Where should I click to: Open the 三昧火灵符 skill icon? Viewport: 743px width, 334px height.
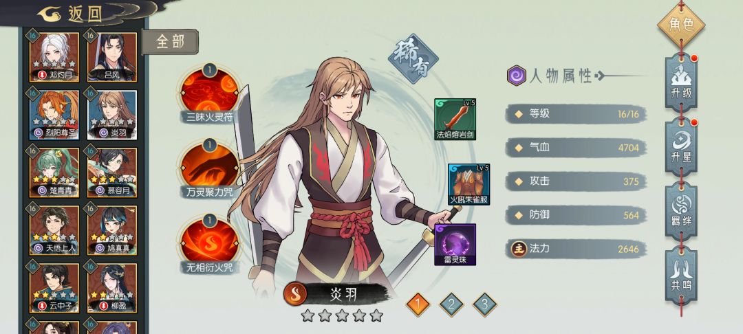pos(209,92)
